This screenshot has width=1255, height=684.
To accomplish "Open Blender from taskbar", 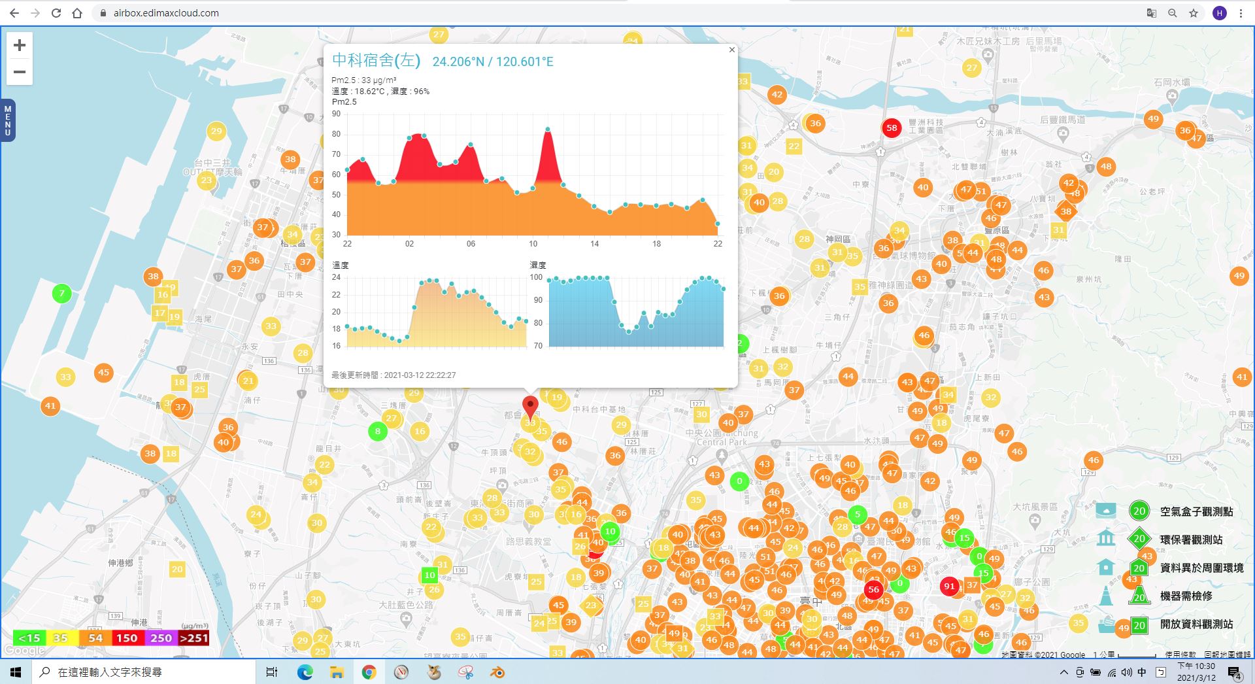I will pos(498,672).
